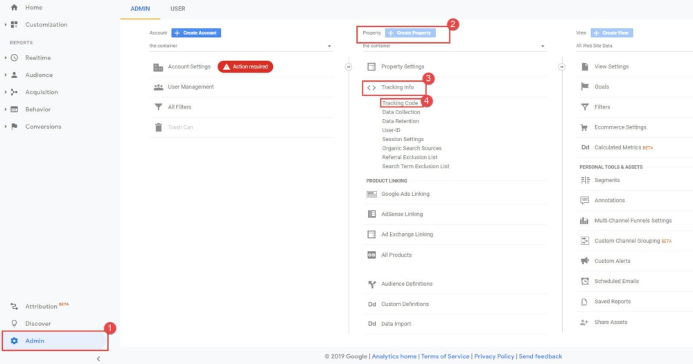
Task: Click the Tracking Info code brackets icon
Action: [x=371, y=87]
